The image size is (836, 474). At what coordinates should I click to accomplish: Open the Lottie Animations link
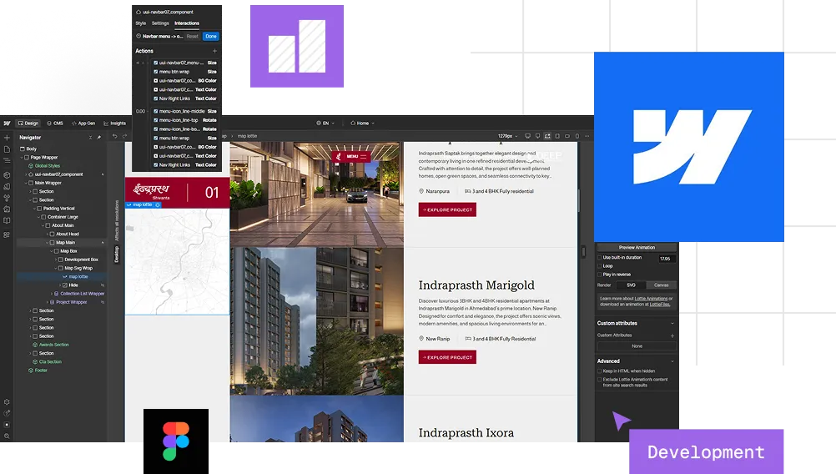tap(651, 299)
